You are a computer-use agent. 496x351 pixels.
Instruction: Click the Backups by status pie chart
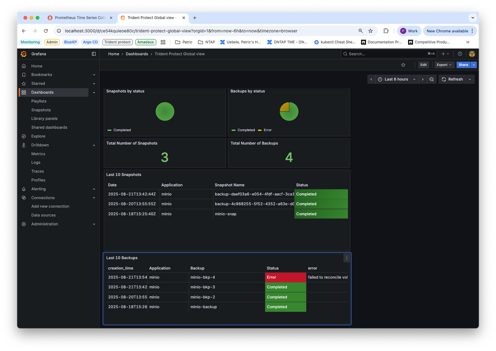(x=289, y=112)
